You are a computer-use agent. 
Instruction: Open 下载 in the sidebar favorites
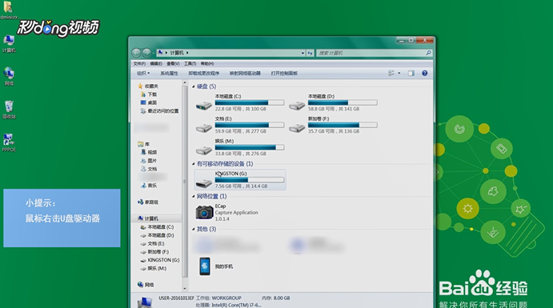[x=149, y=94]
